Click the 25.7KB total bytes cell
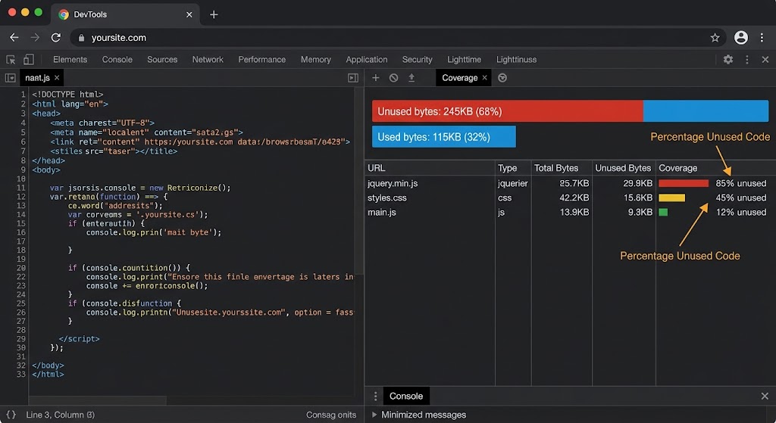This screenshot has height=423, width=776. 574,183
